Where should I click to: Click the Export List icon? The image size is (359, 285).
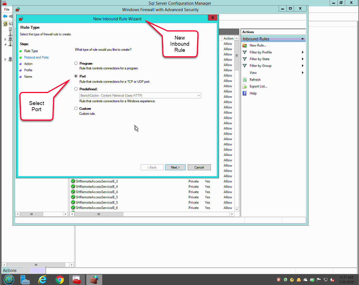pyautogui.click(x=245, y=86)
